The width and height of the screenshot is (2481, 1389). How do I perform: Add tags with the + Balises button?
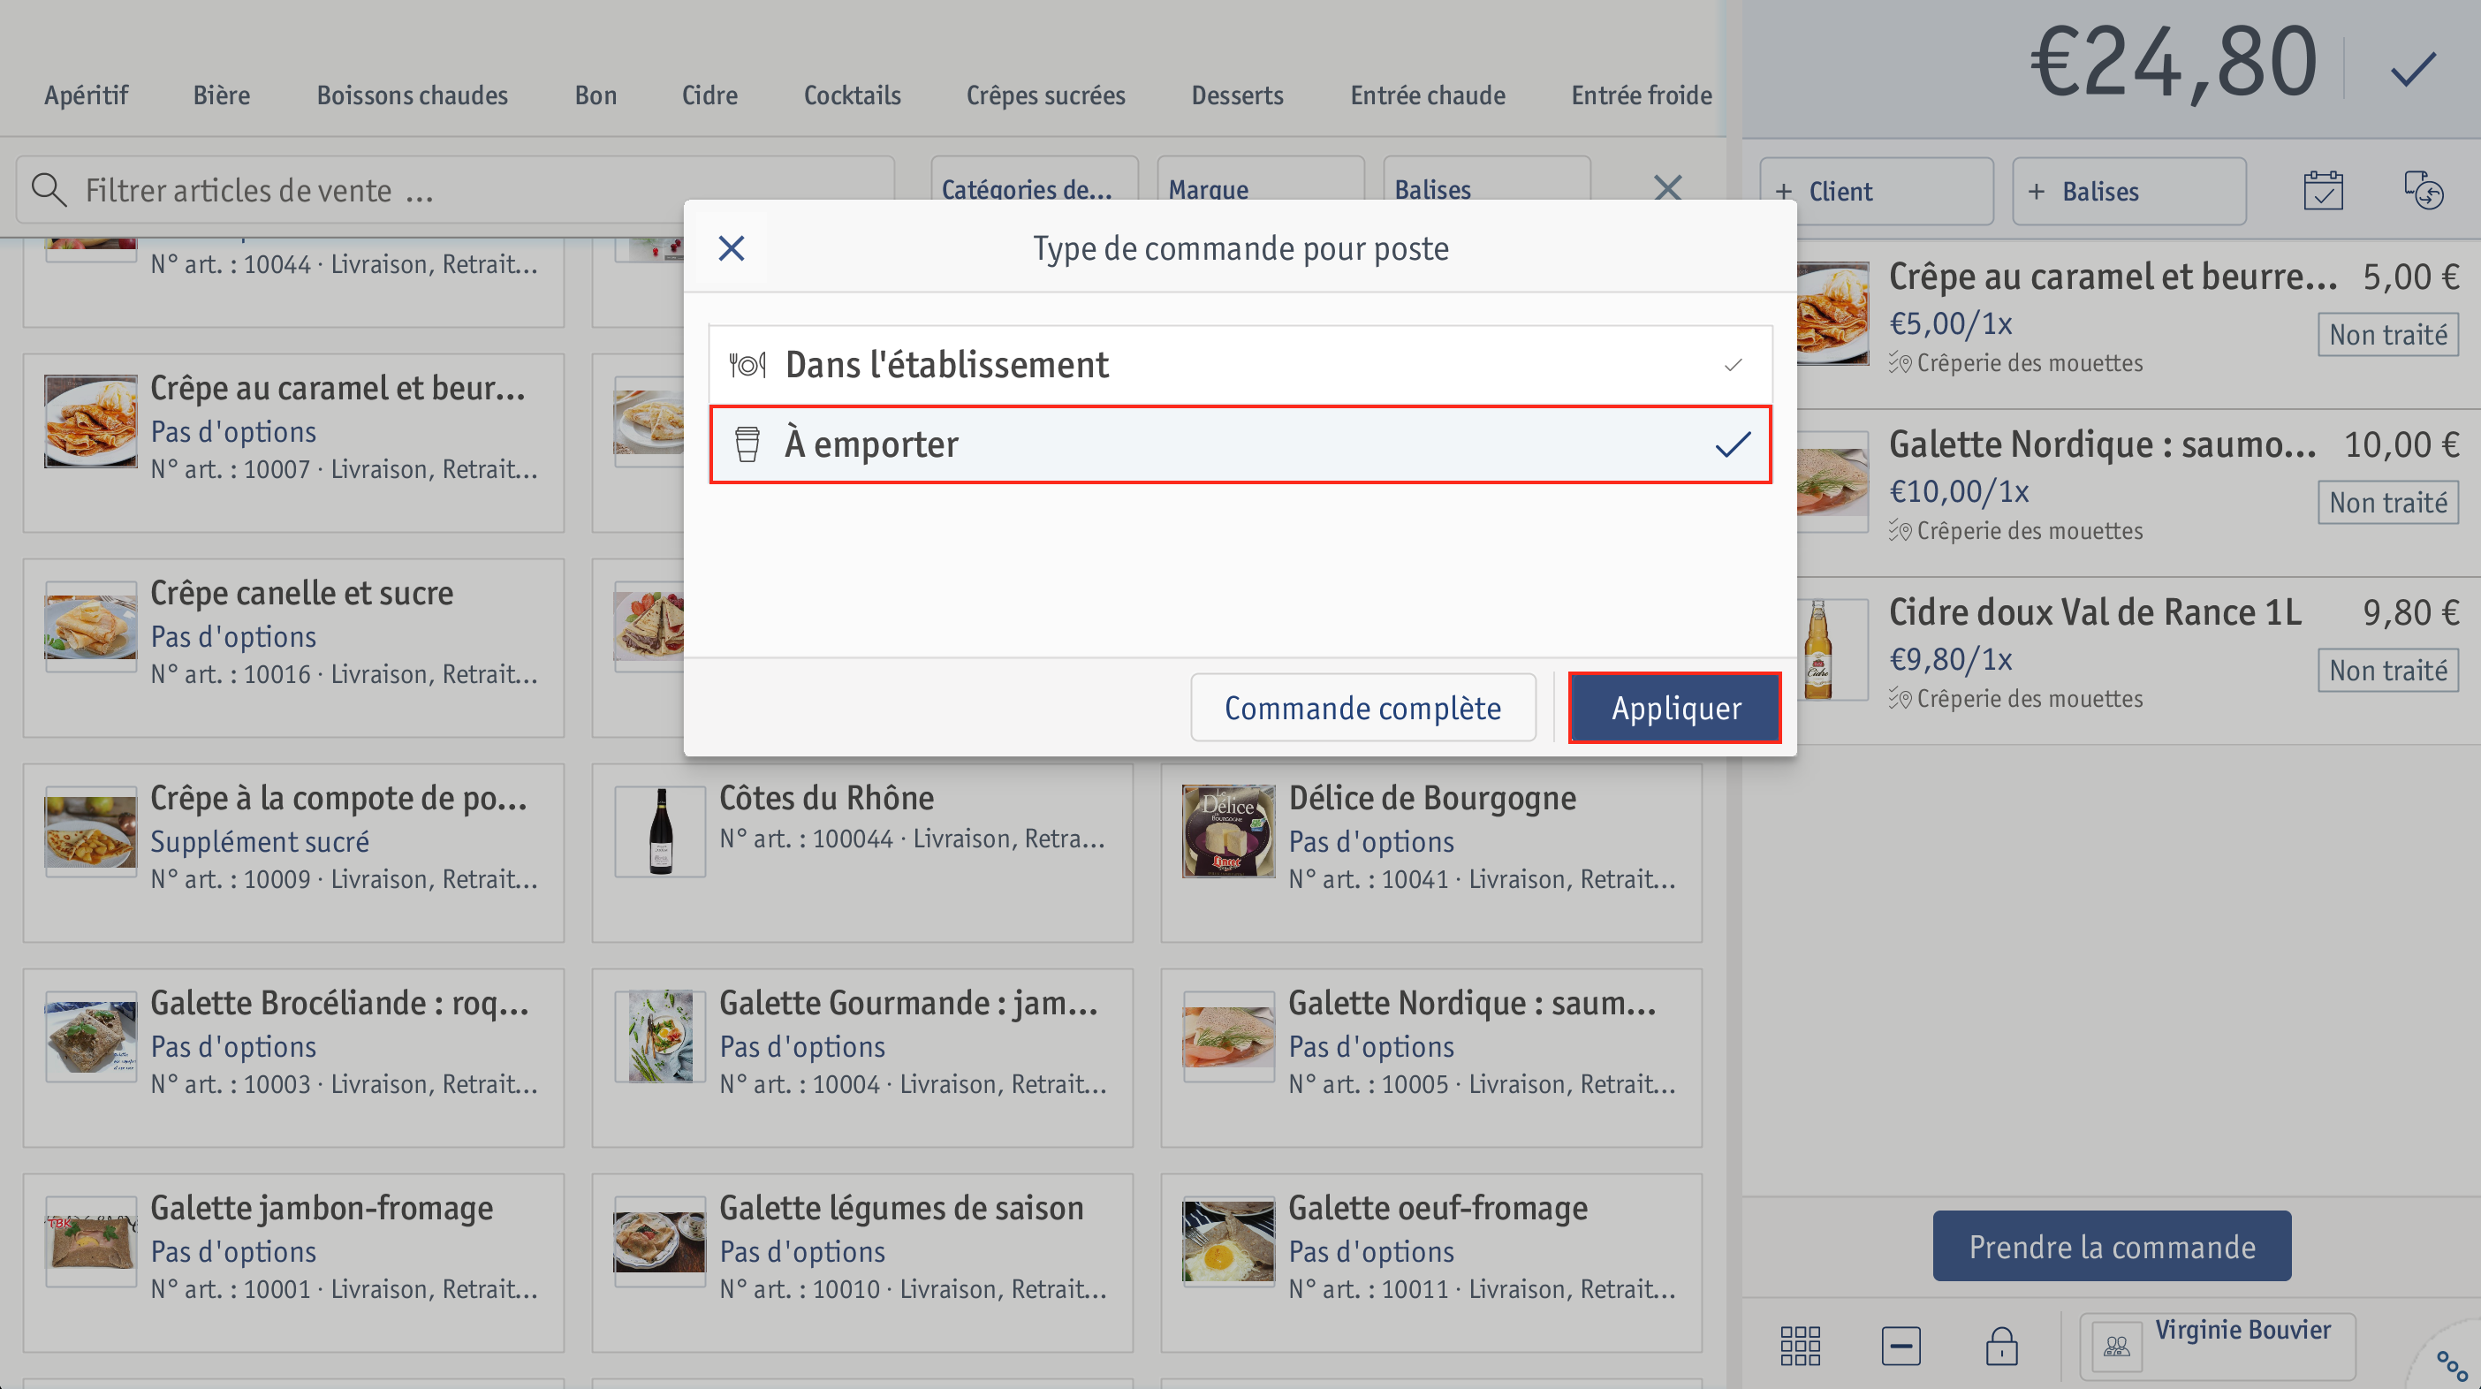pyautogui.click(x=2129, y=192)
